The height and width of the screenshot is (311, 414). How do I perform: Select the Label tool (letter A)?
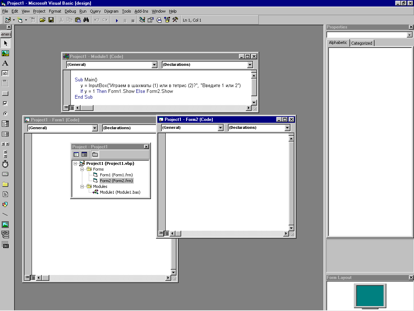coord(5,63)
